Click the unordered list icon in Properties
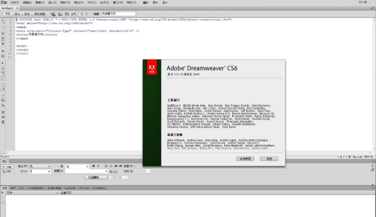 tap(106, 166)
